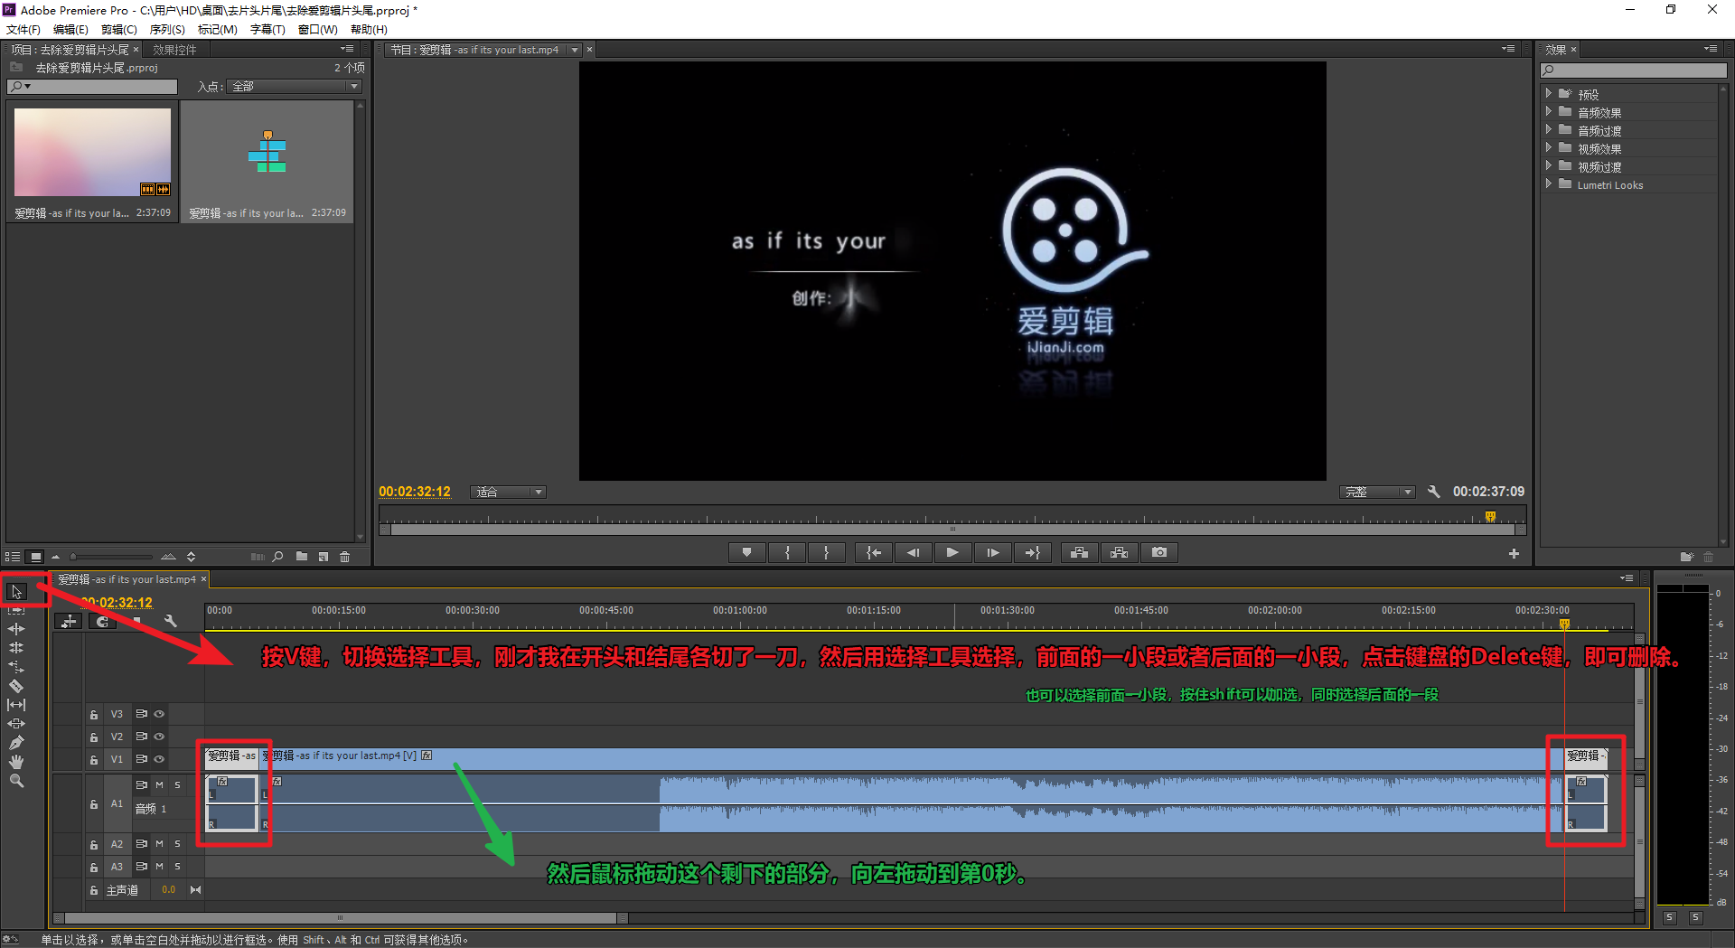Viewport: 1735px width, 948px height.
Task: Select the Rate Stretch tool
Action: [16, 666]
